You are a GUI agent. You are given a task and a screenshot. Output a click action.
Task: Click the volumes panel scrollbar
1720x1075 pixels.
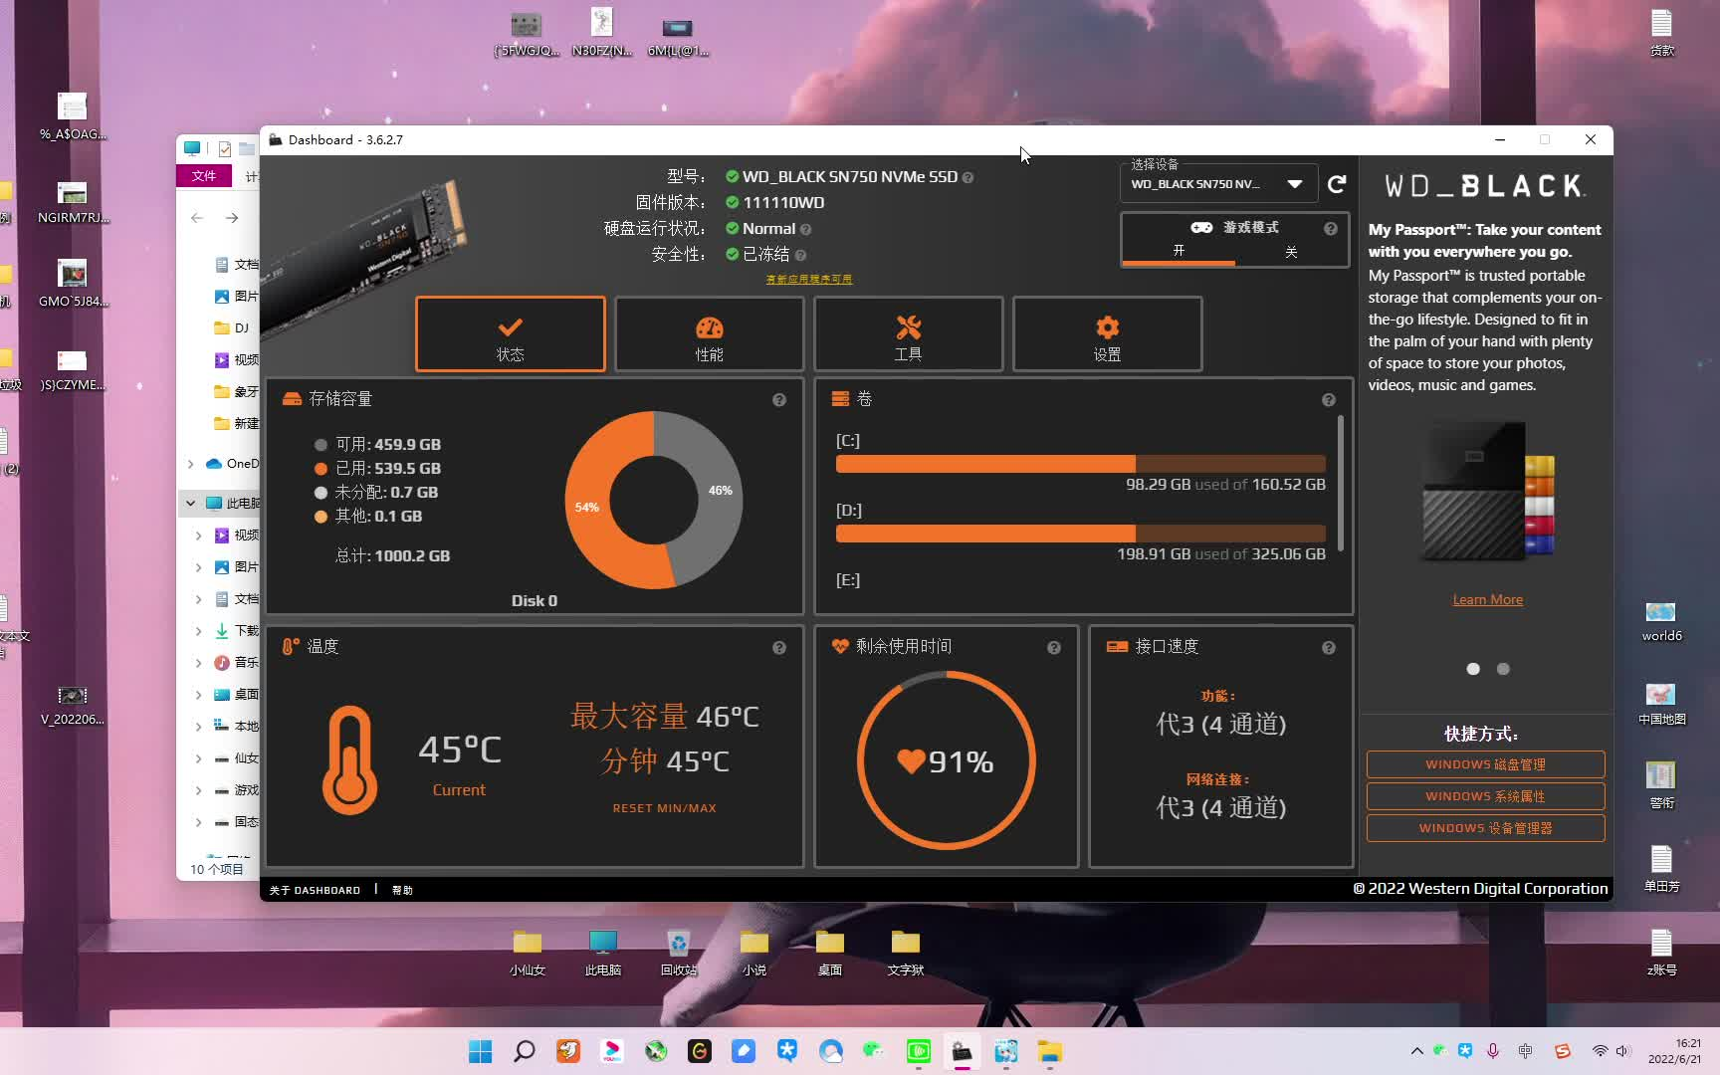1341,483
